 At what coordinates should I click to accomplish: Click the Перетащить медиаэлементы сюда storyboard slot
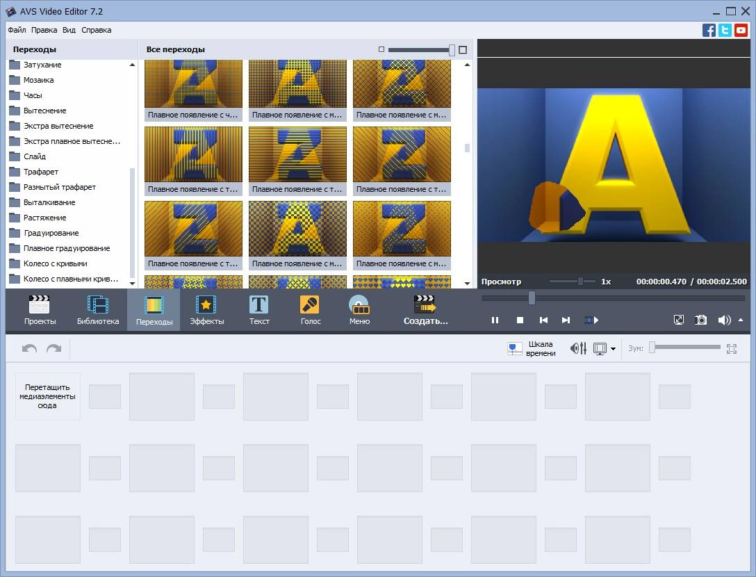pos(47,396)
